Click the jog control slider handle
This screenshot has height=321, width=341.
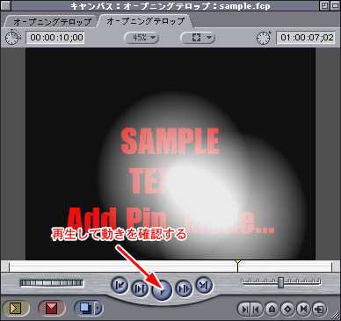pyautogui.click(x=280, y=282)
